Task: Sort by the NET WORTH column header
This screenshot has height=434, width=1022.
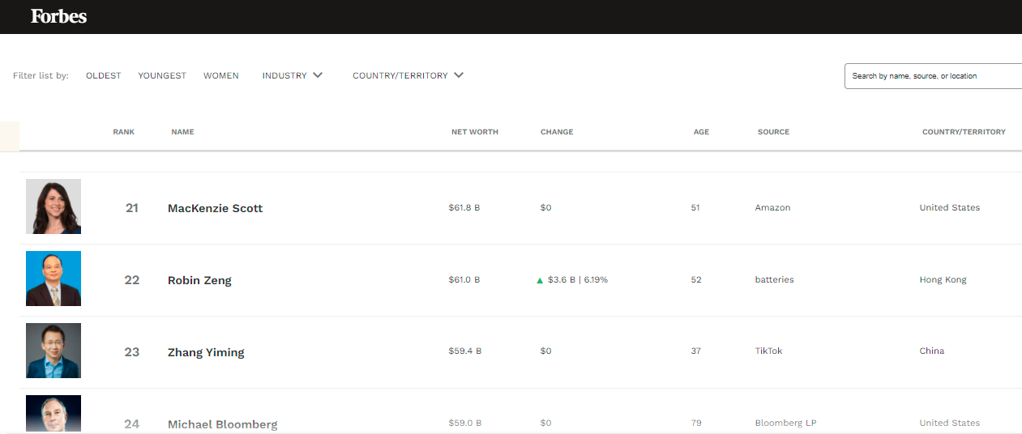Action: 475,132
